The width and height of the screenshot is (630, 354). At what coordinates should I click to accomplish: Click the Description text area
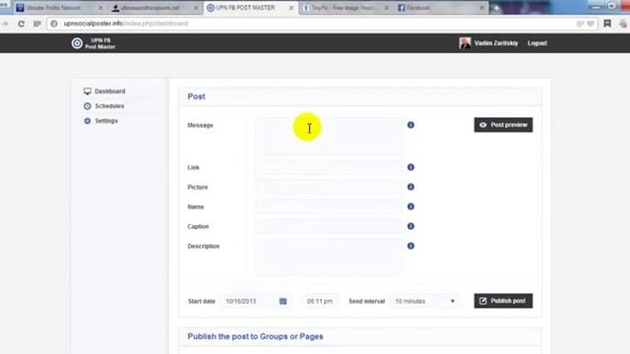coord(329,257)
